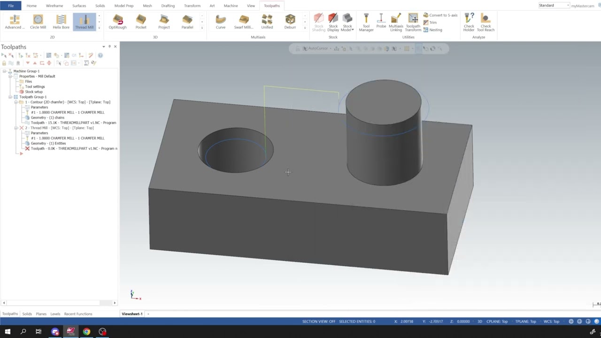Select the 3D Pocket toolpath
The width and height of the screenshot is (601, 338).
(x=141, y=22)
